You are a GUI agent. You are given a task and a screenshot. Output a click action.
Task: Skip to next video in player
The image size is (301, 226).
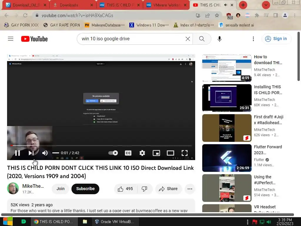(x=31, y=153)
